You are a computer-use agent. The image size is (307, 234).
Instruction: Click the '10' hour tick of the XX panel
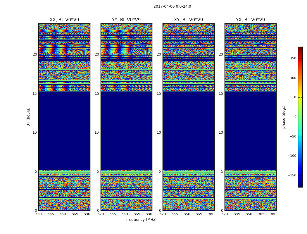(35, 133)
